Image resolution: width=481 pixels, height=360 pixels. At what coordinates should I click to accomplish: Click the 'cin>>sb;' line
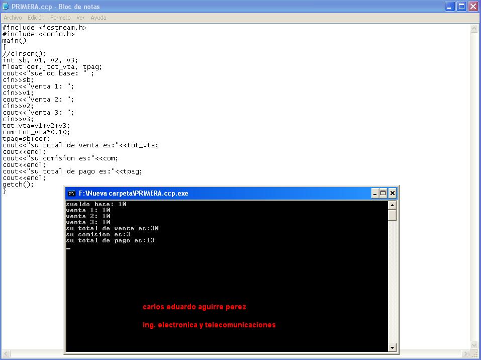click(x=18, y=80)
